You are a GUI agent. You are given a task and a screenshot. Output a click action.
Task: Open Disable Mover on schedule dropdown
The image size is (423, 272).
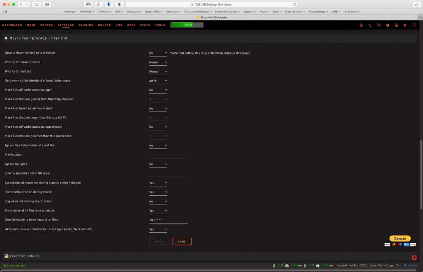pyautogui.click(x=158, y=53)
